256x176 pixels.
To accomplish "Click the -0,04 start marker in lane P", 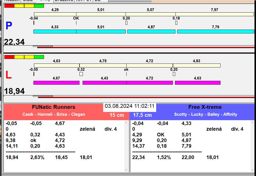I will click(x=34, y=23).
